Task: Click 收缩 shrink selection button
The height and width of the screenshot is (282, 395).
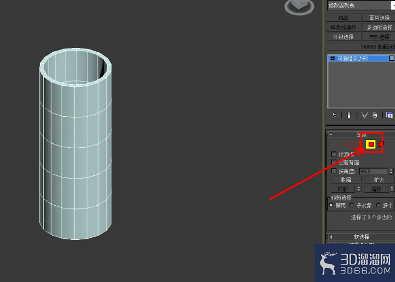Action: (x=346, y=180)
